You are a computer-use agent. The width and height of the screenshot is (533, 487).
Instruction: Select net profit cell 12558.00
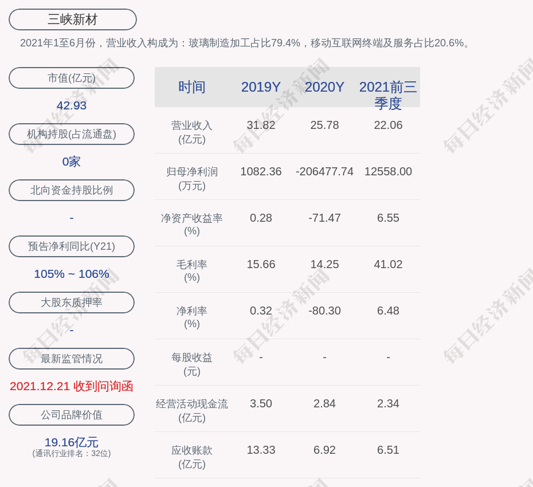[388, 171]
